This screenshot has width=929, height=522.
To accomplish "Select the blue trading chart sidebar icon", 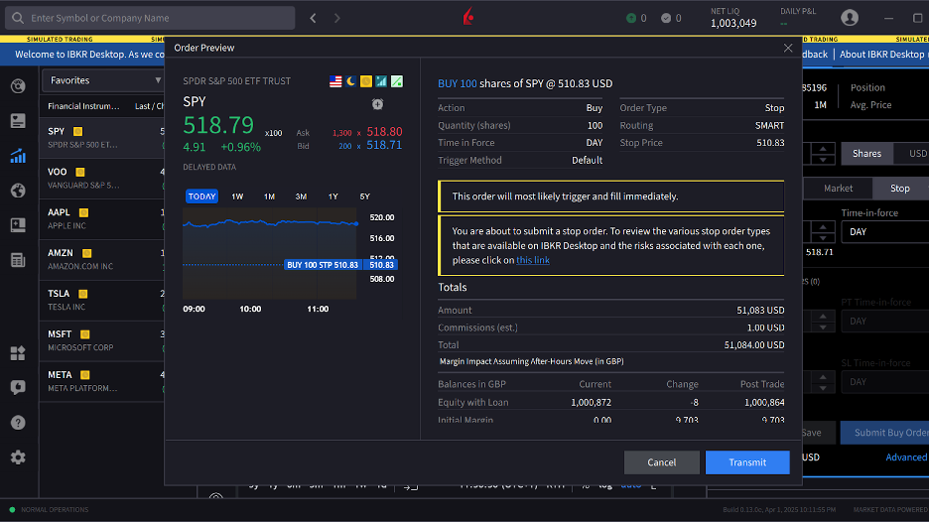I will 18,156.
